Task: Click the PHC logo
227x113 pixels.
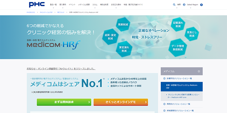Action: tap(37, 5)
